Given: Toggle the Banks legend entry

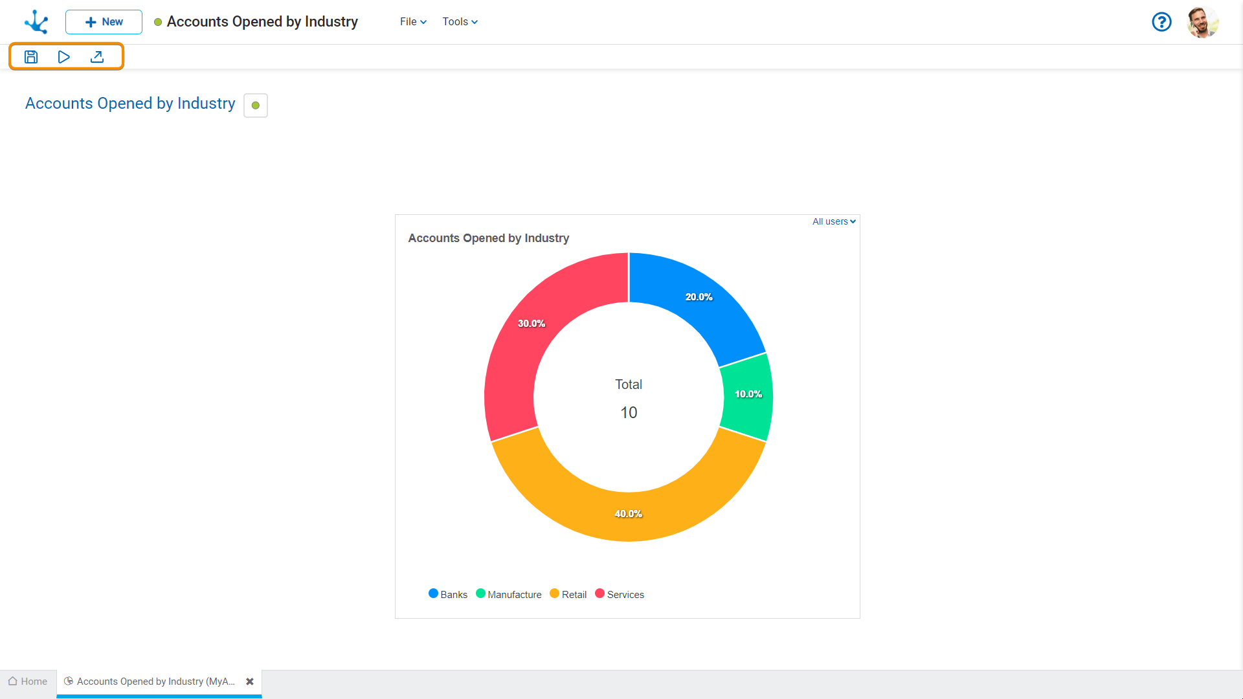Looking at the screenshot, I should [x=447, y=594].
